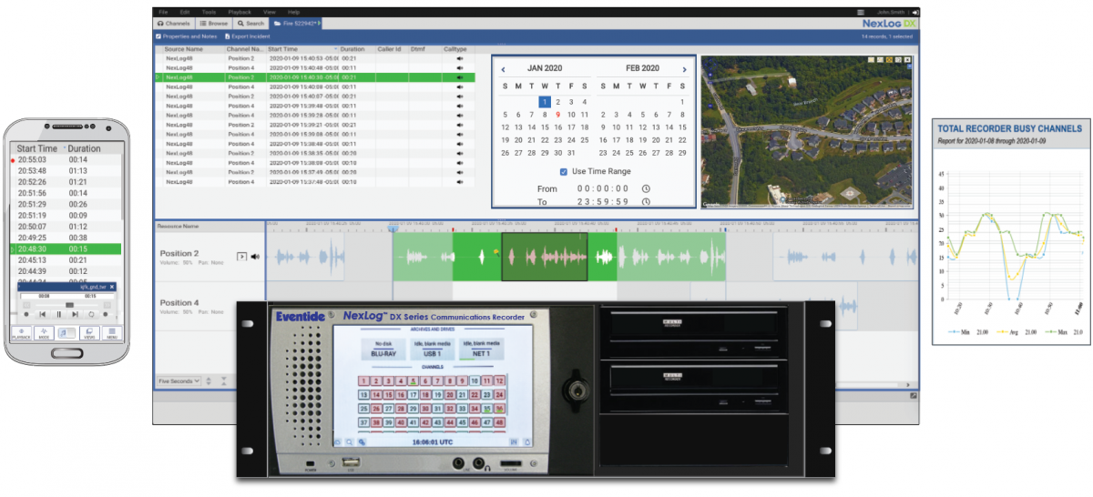Click the up/down stepper beside Five Seconds

[209, 380]
